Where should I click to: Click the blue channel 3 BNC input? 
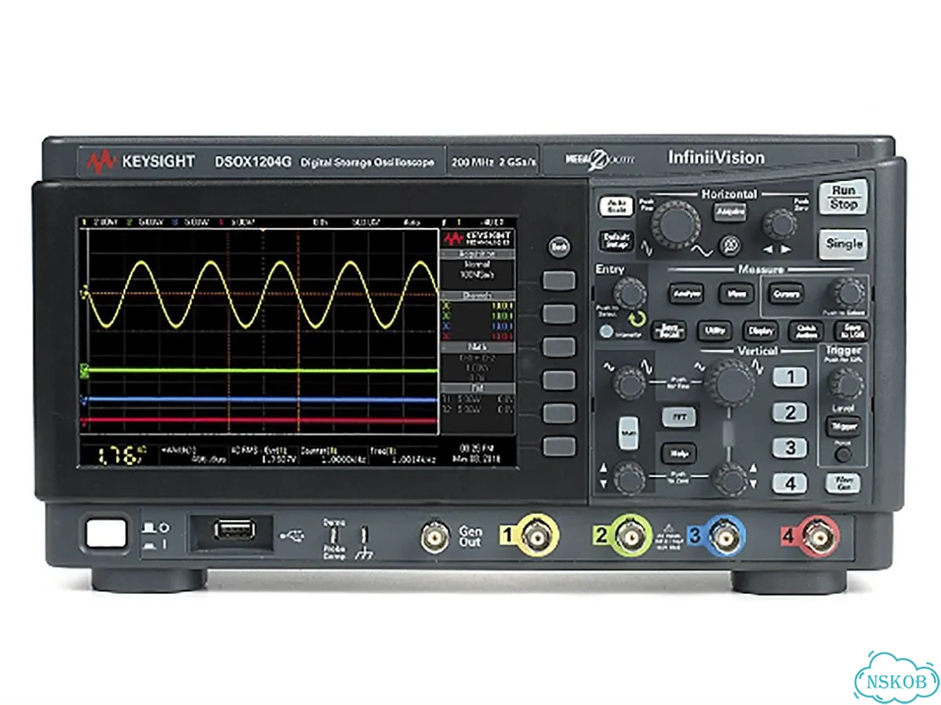(723, 537)
